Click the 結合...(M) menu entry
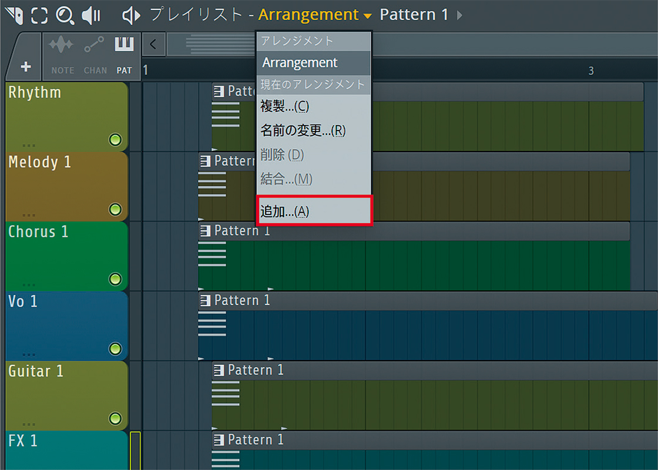Image resolution: width=658 pixels, height=470 pixels. (314, 179)
